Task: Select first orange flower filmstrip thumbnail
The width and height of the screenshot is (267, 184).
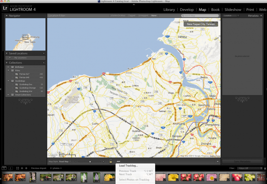Action: pos(8,177)
